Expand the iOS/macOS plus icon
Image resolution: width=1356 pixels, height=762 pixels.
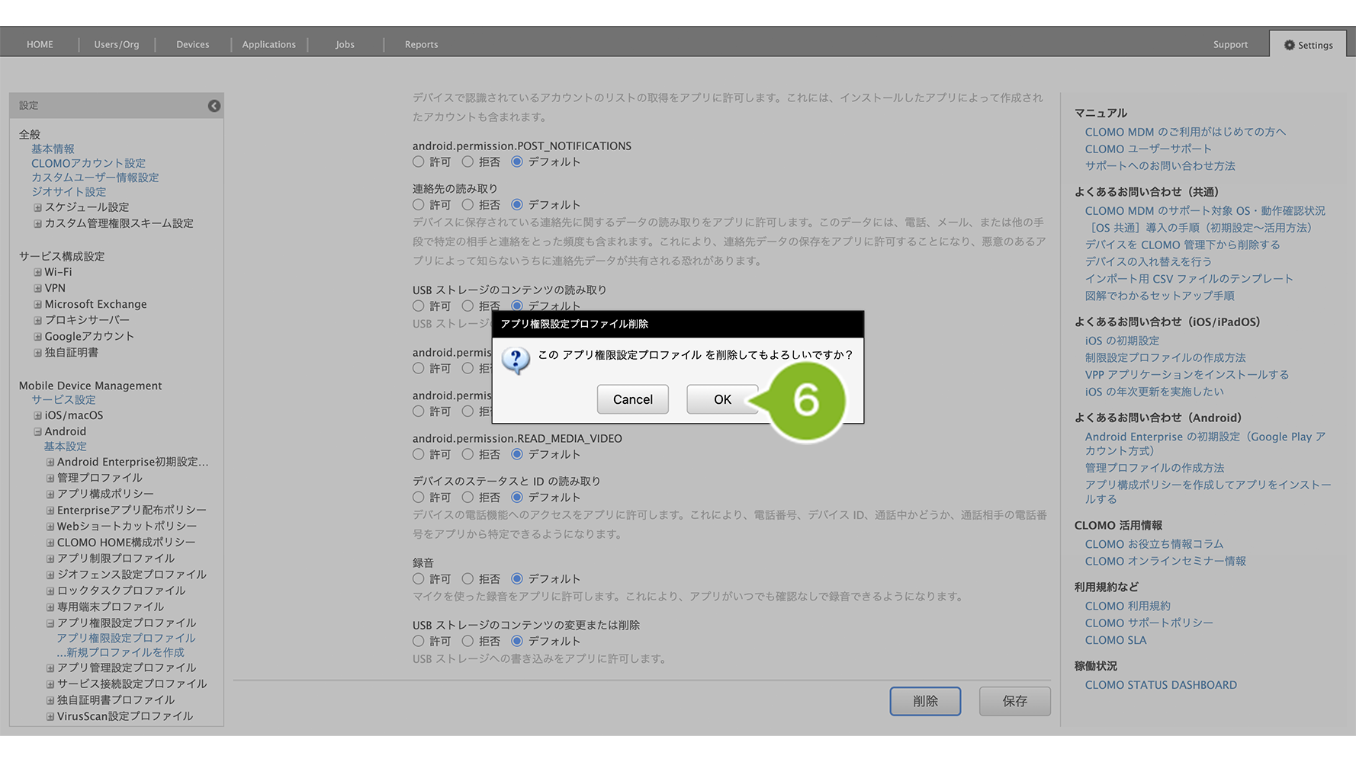click(x=37, y=415)
